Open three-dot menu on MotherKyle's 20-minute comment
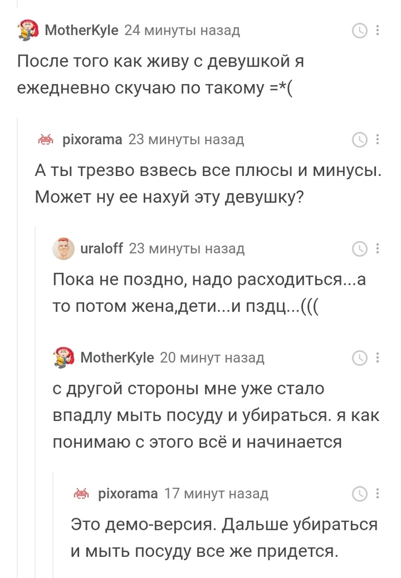401x578 pixels. [x=378, y=358]
